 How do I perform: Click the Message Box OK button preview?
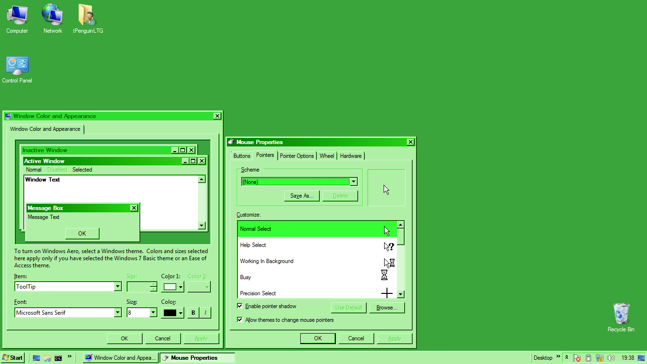[x=82, y=233]
